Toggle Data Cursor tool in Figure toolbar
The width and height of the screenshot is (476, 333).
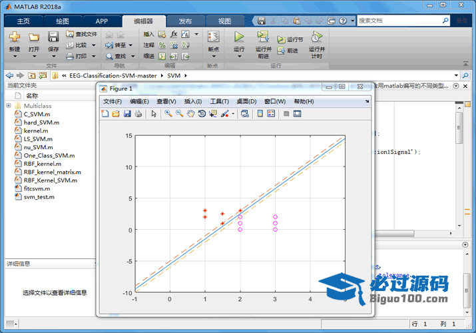(213, 114)
